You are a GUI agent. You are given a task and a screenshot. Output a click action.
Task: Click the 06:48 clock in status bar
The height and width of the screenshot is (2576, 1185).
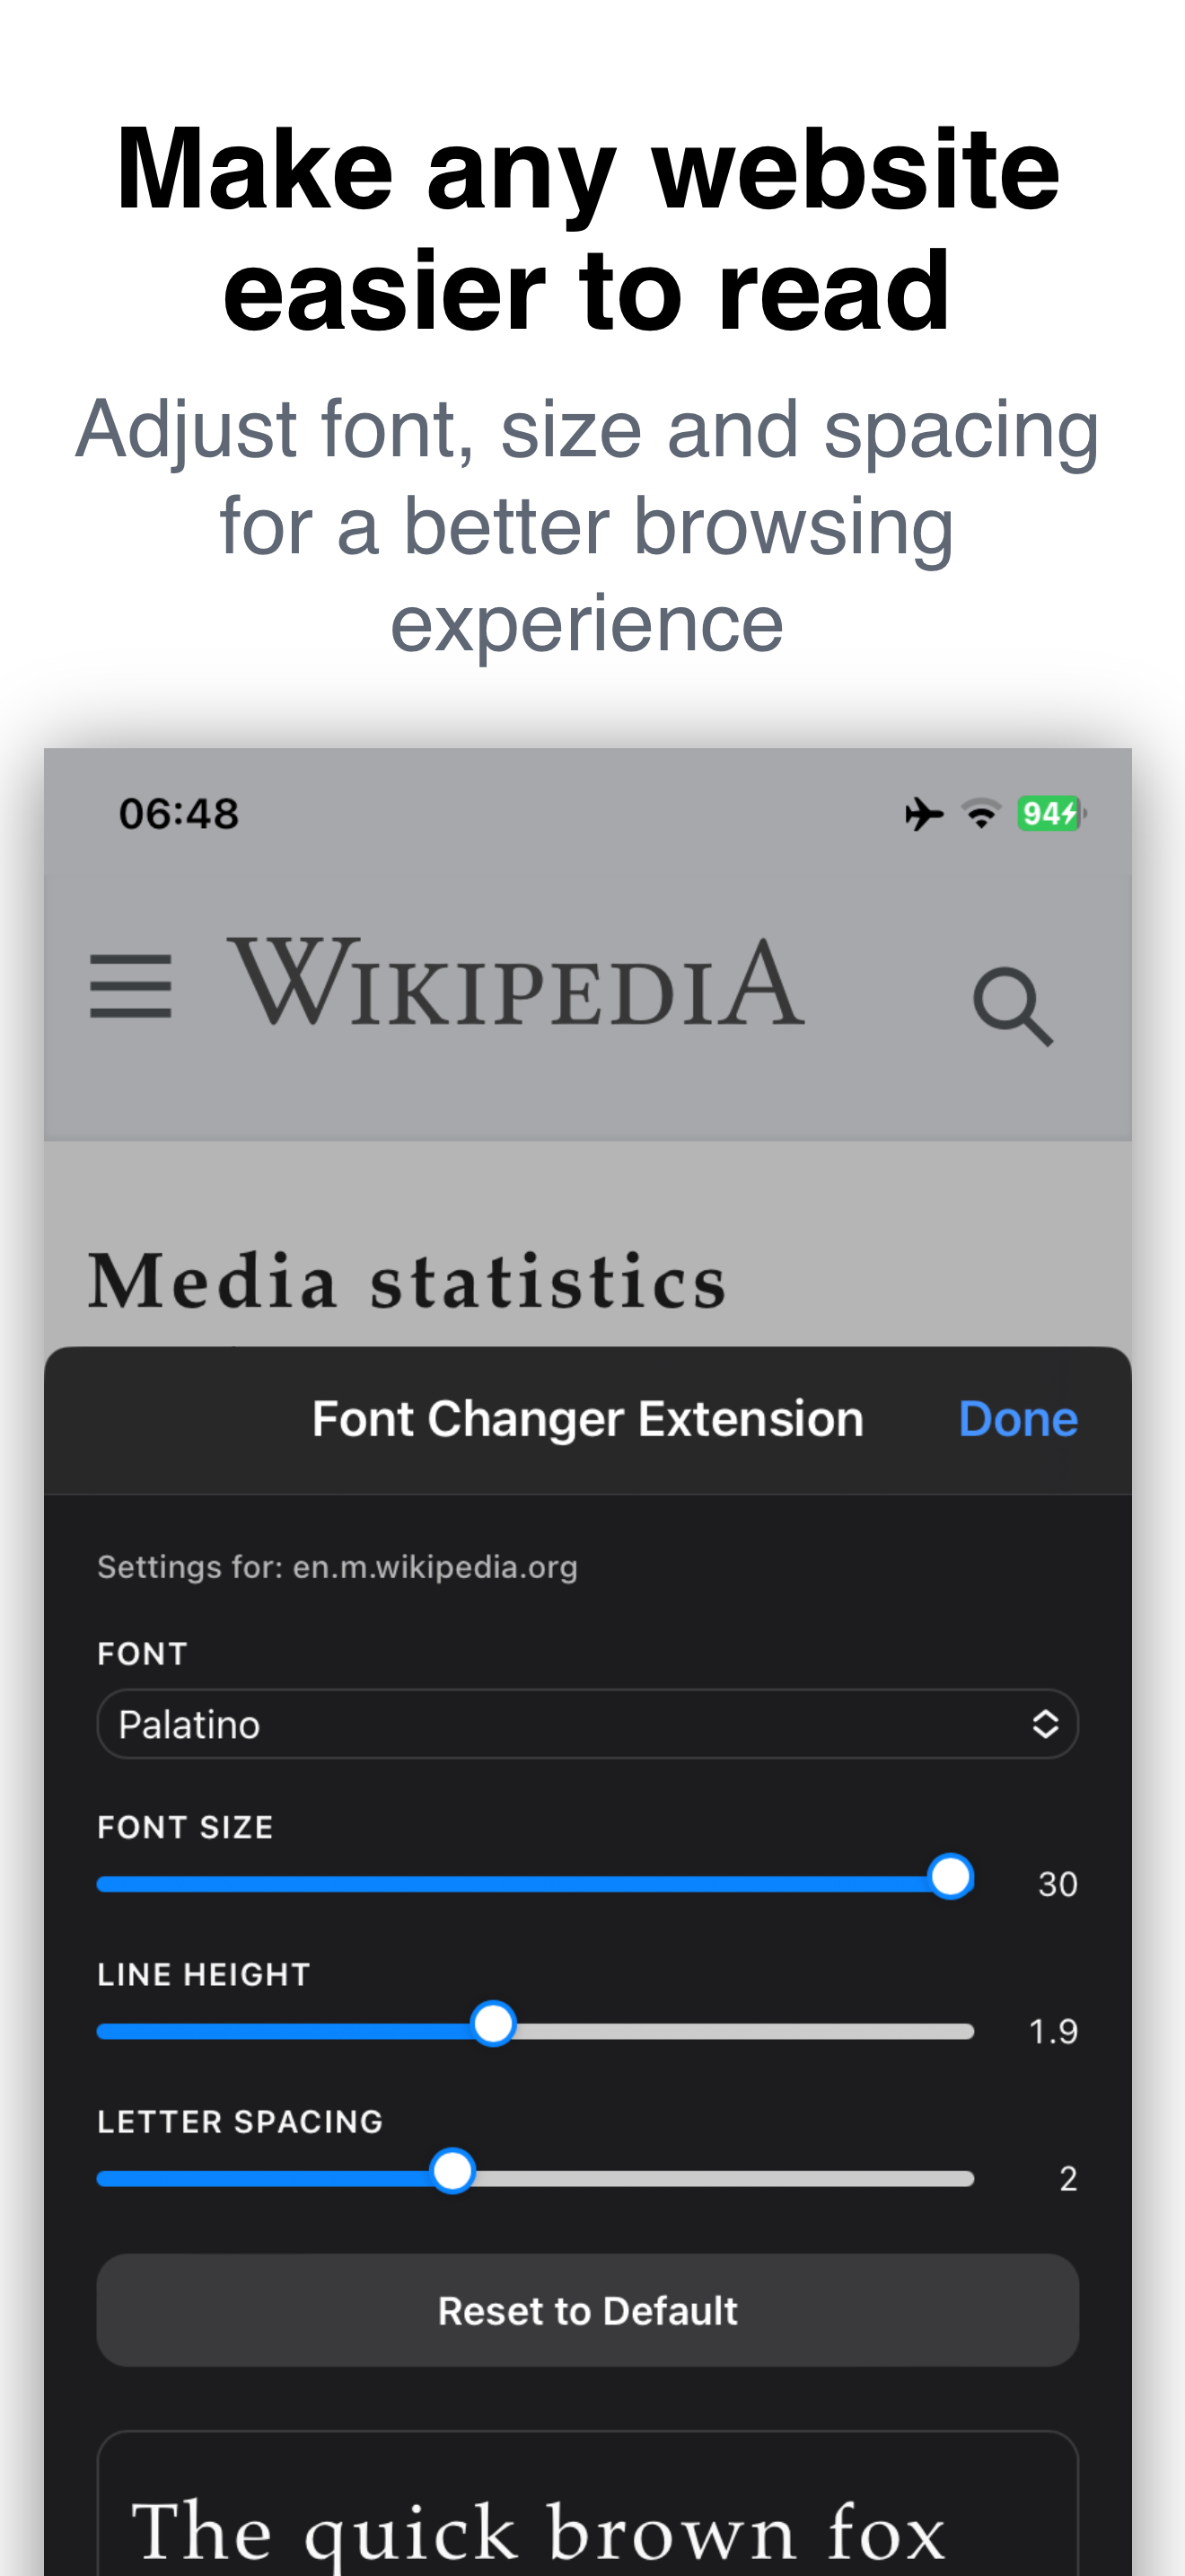[x=179, y=814]
